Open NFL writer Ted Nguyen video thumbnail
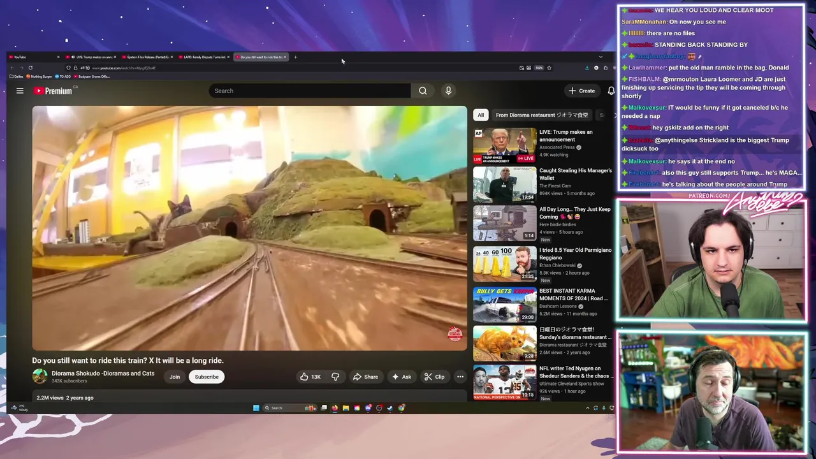The image size is (816, 459). click(505, 382)
